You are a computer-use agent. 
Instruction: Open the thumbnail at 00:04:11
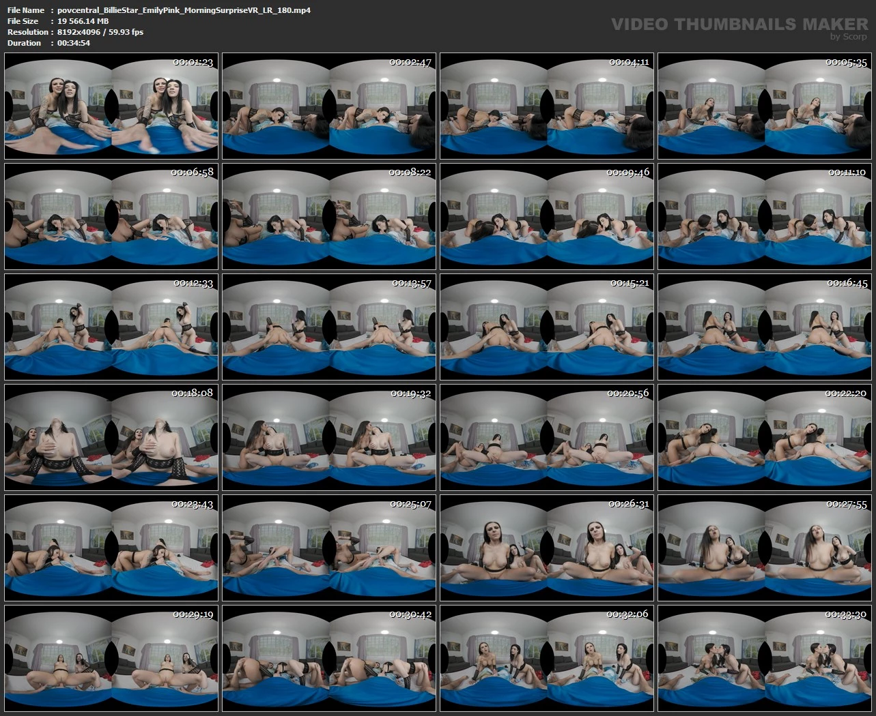[547, 106]
